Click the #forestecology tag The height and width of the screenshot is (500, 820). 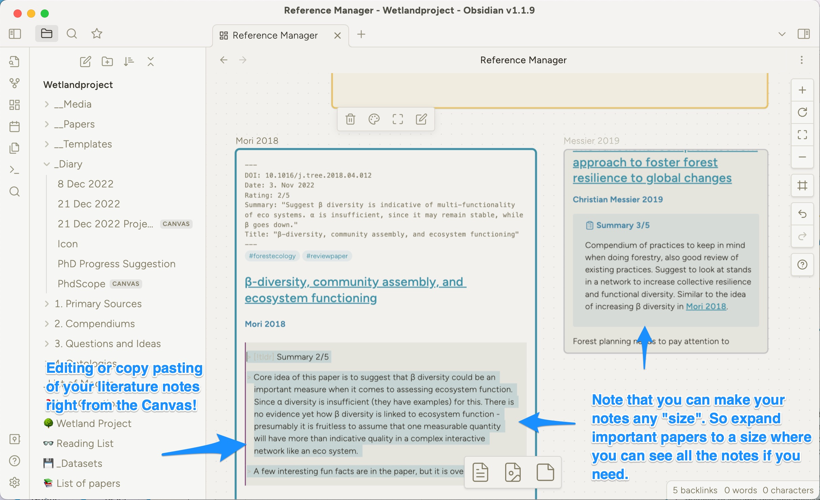pos(272,256)
